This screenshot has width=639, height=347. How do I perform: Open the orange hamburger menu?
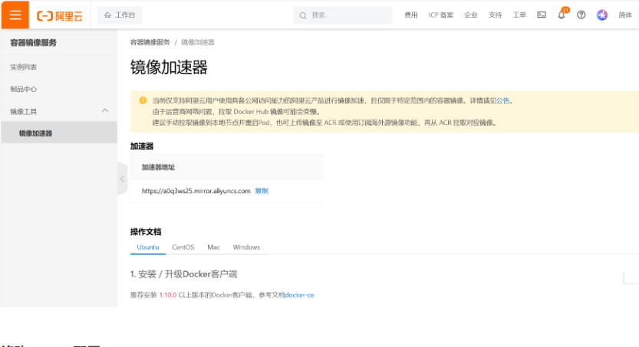(x=15, y=15)
